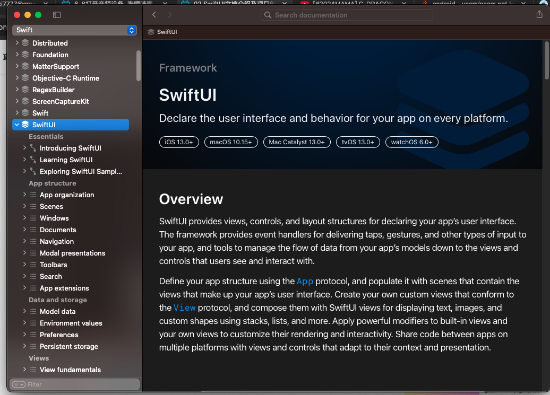Follow the View protocol link
This screenshot has width=550, height=395.
tap(185, 308)
